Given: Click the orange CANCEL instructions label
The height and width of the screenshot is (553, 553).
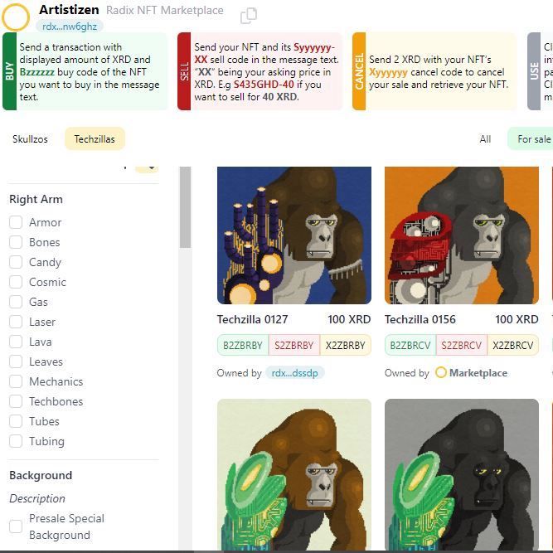Looking at the screenshot, I should coord(359,71).
